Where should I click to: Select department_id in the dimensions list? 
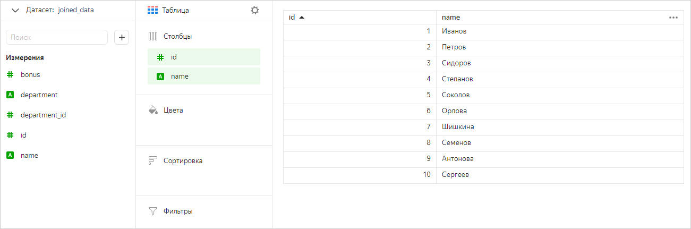pyautogui.click(x=43, y=115)
